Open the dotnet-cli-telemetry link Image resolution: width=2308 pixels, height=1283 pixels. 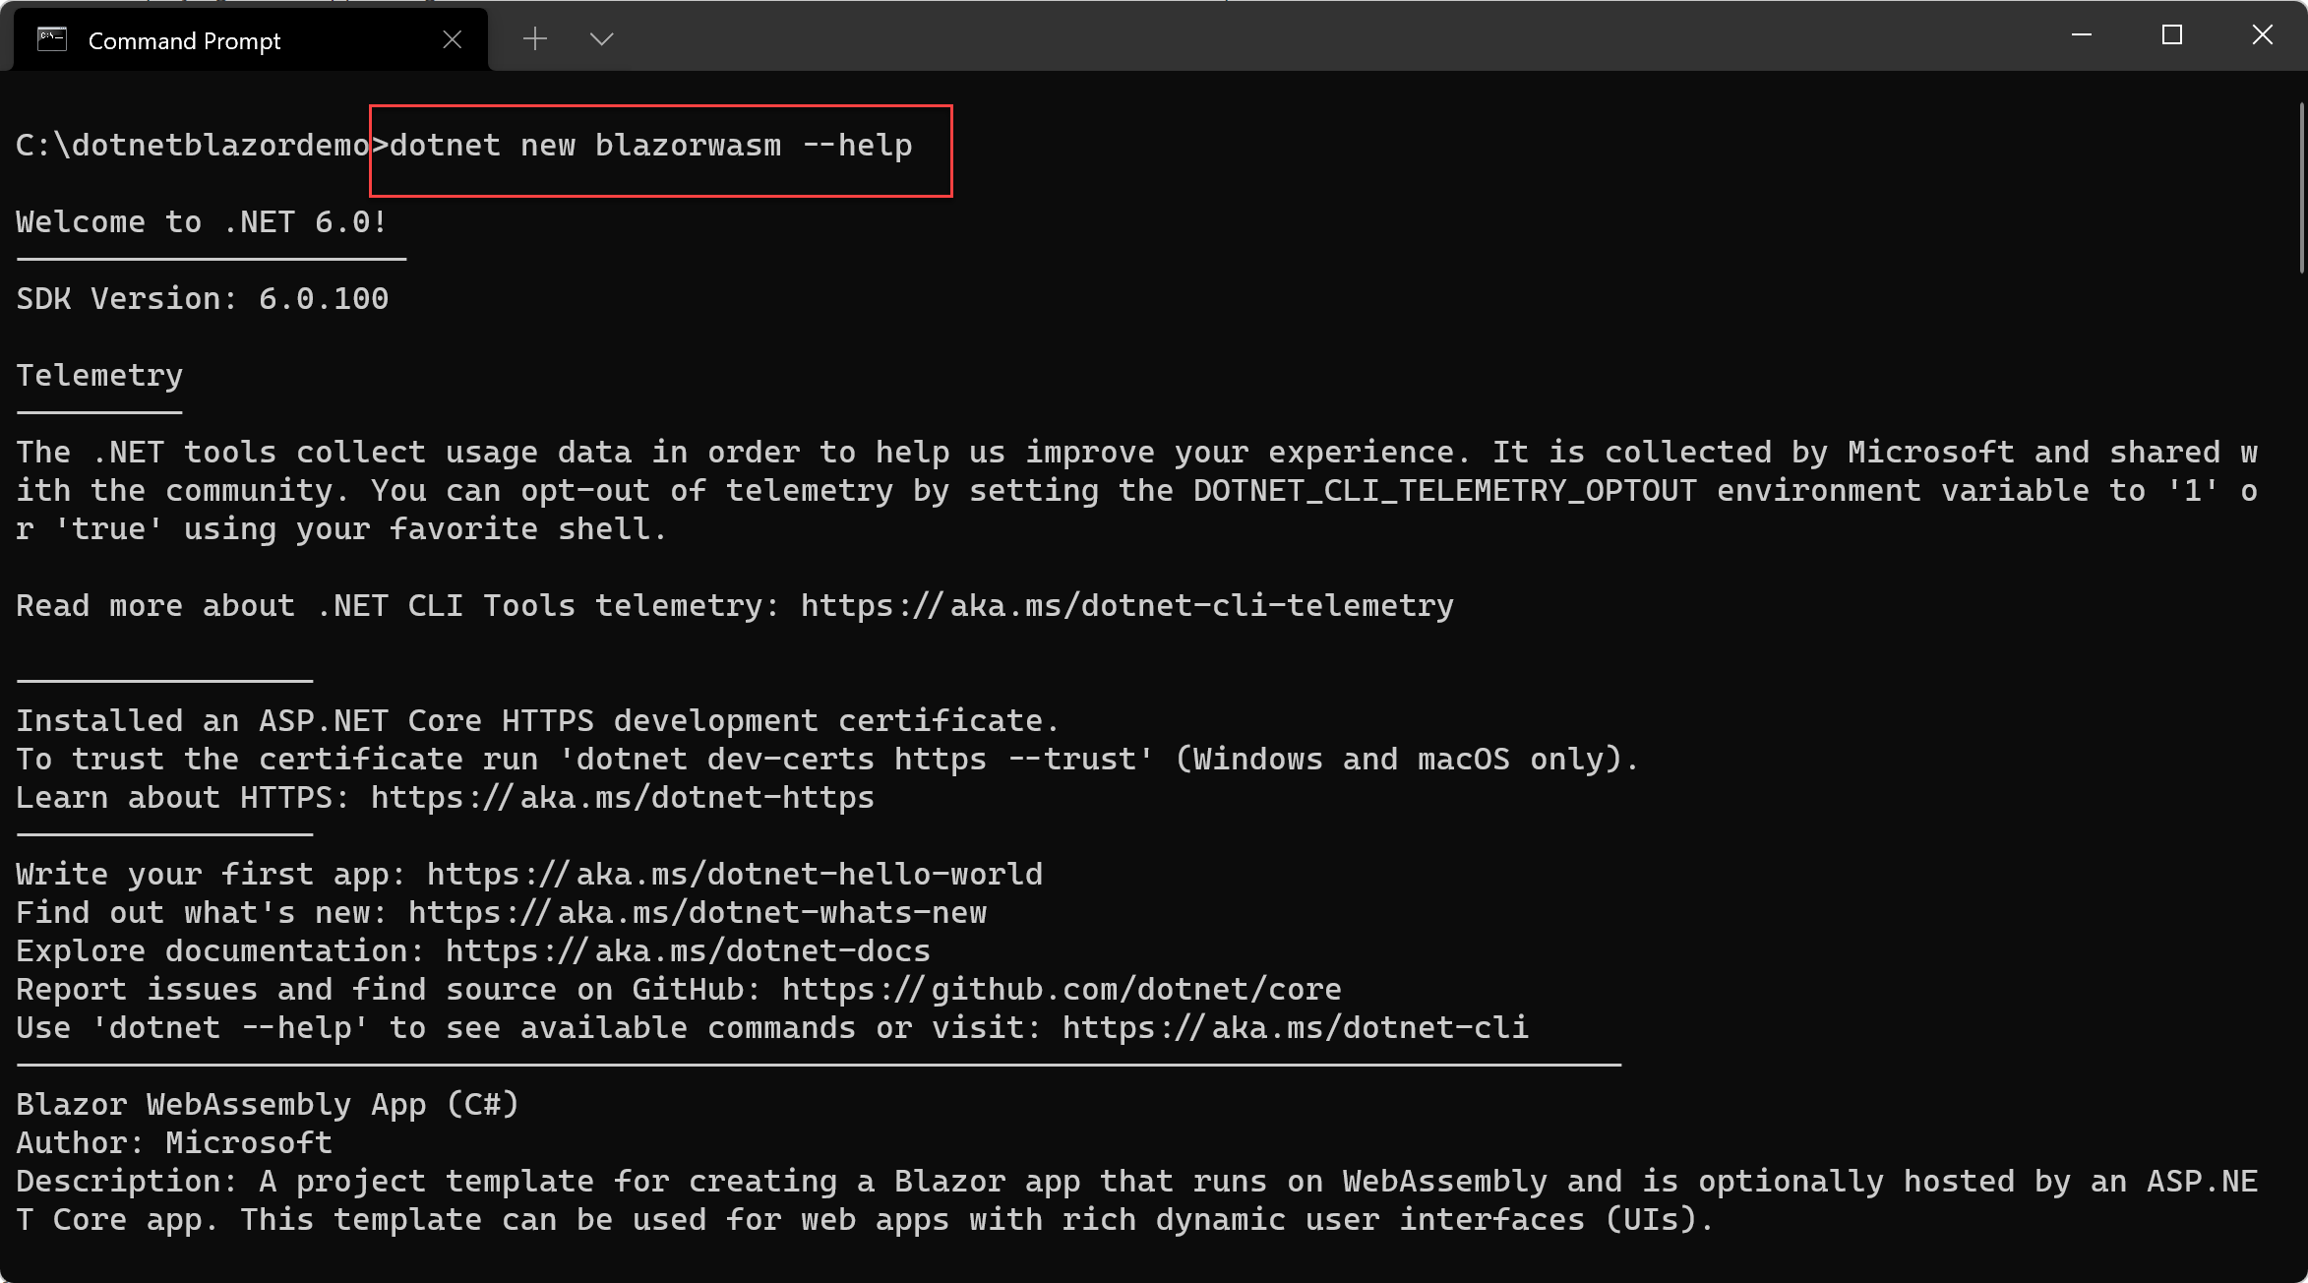tap(1126, 606)
